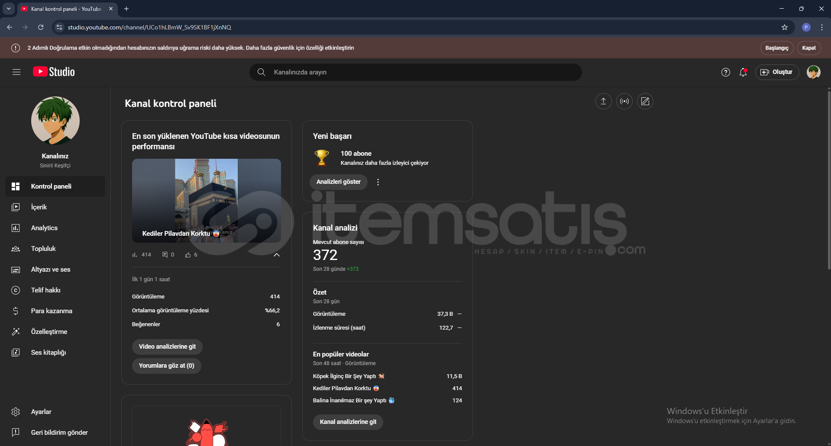831x446 pixels.
Task: Click the go live broadcast icon
Action: (x=624, y=101)
